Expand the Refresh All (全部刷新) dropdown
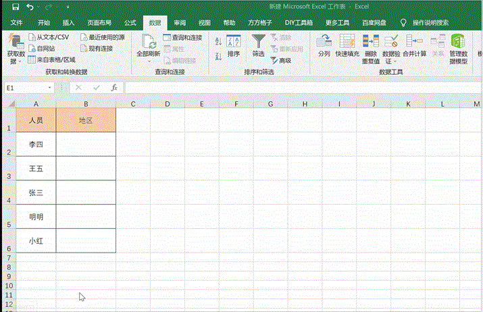This screenshot has height=312, width=483. 148,61
